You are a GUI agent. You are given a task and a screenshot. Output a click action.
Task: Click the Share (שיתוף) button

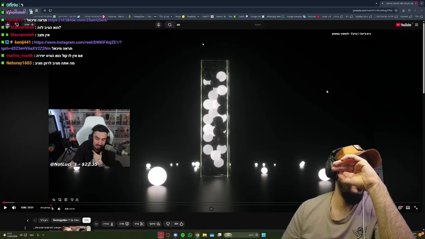(x=155, y=224)
